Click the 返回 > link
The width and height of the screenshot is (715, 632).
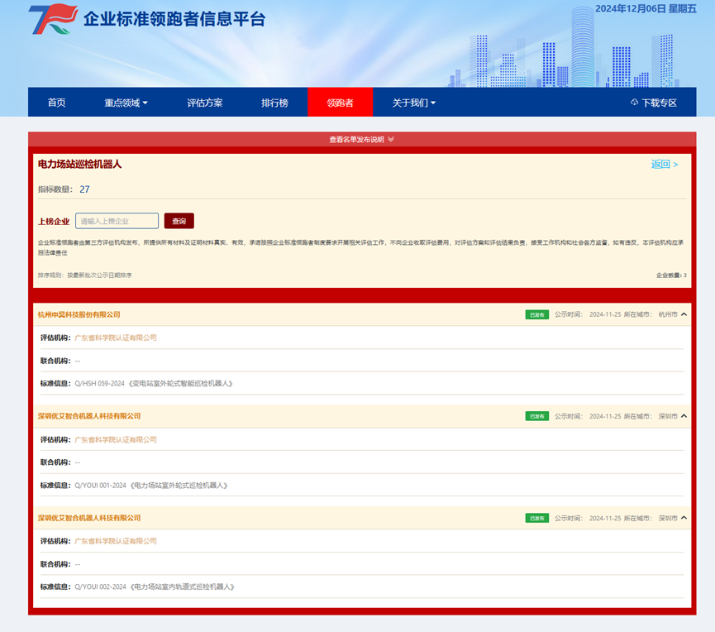[664, 165]
